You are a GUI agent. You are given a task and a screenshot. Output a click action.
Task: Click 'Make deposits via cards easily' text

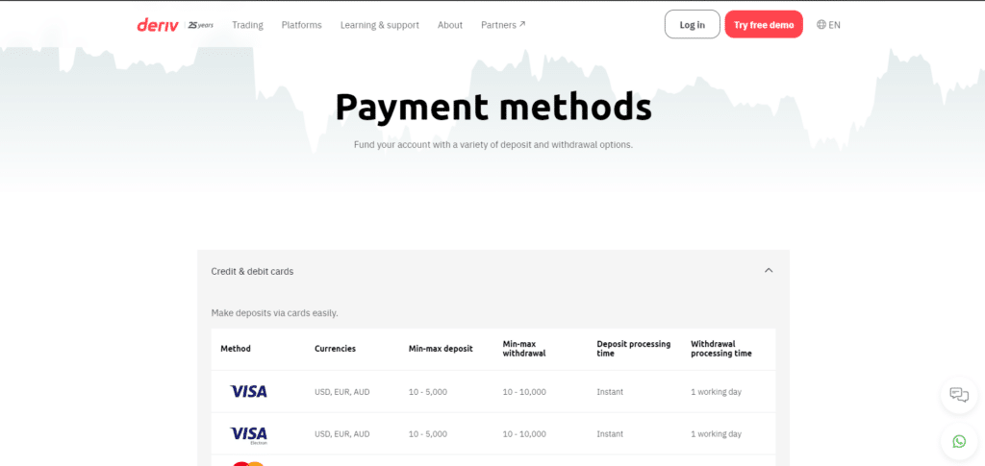point(274,313)
